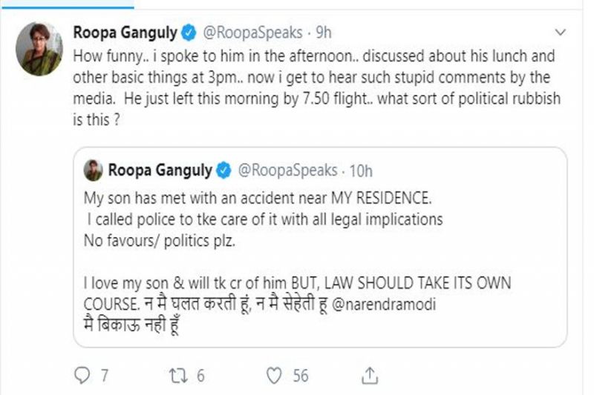Click small avatar in the quoted tweet
594x395 pixels.
pyautogui.click(x=94, y=170)
